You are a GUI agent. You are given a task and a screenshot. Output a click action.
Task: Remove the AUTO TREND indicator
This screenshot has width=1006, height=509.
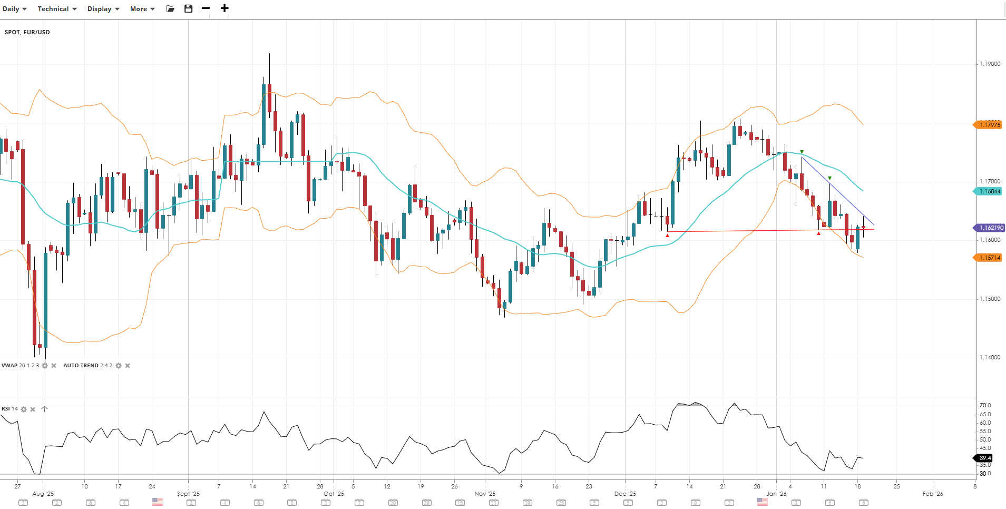(x=128, y=366)
